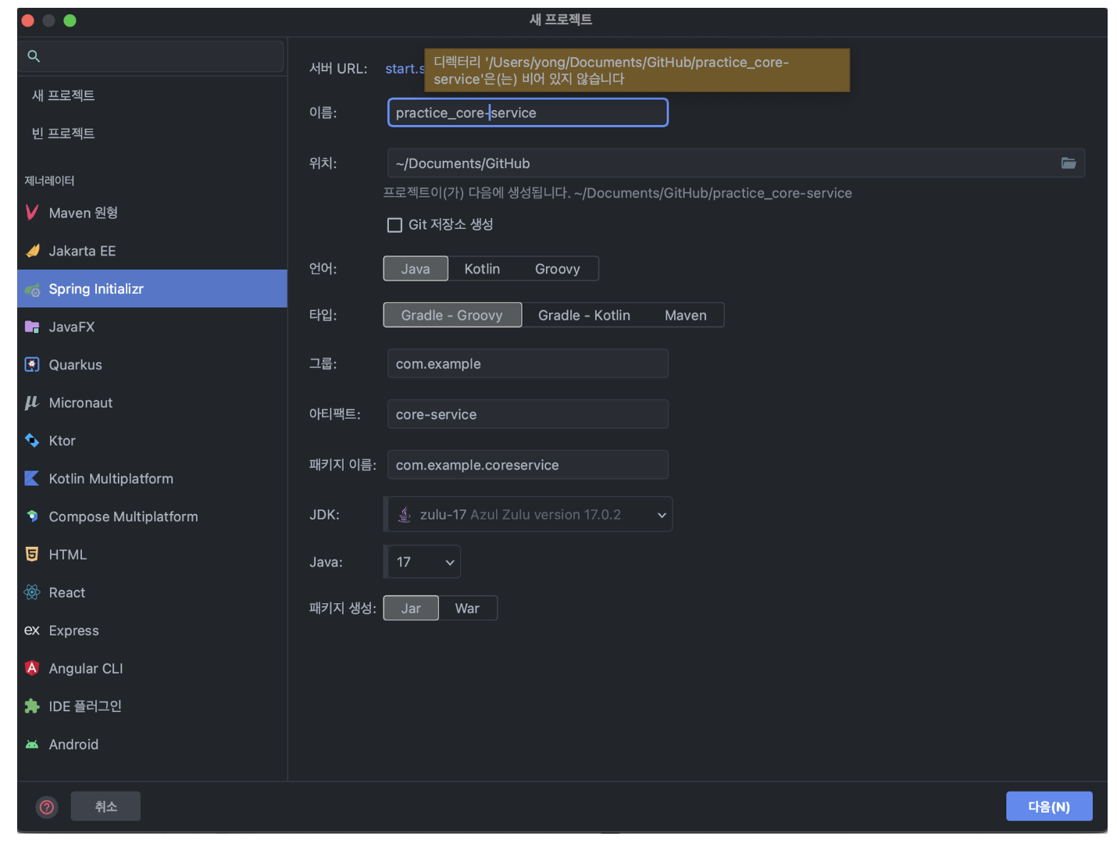
Task: Open help via question mark icon
Action: click(x=47, y=806)
